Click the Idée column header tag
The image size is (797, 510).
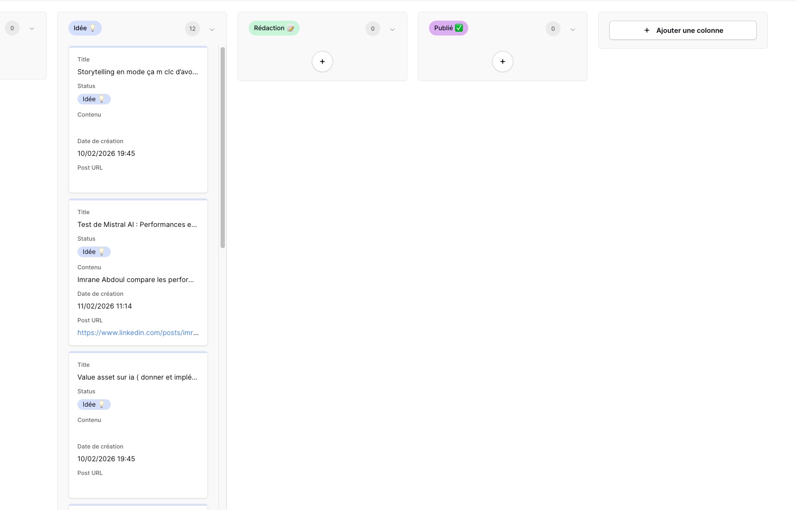85,28
